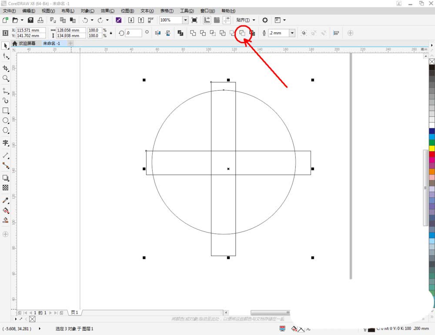This screenshot has width=435, height=335.
Task: Select the Shape edit tool
Action: [x=6, y=56]
